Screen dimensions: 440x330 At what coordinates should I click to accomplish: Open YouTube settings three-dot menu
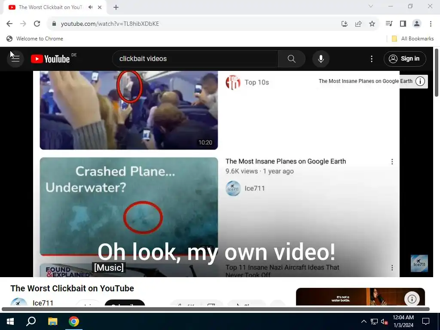pos(372,58)
